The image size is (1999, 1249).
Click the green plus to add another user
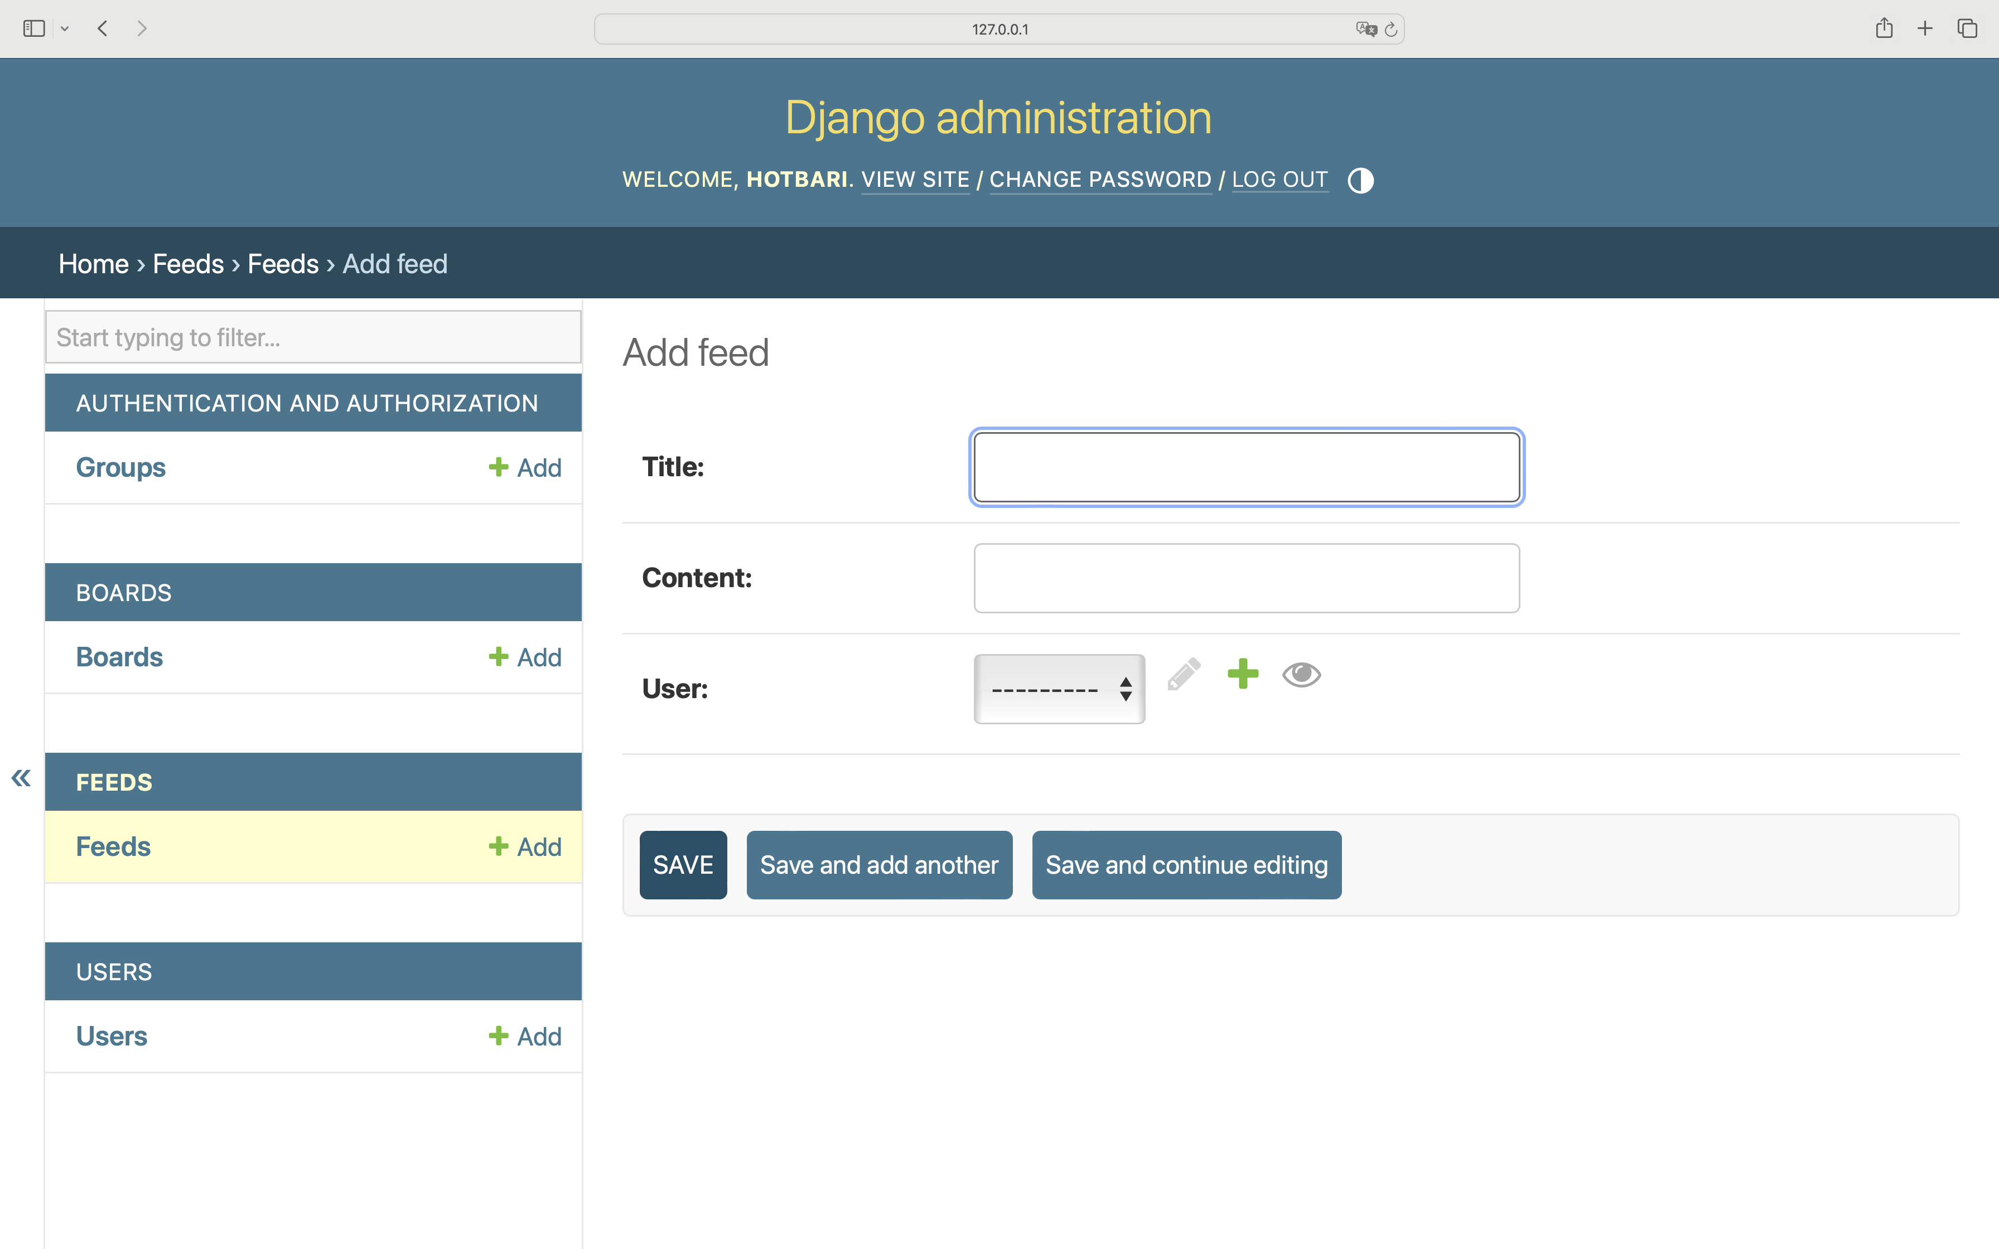[1242, 674]
